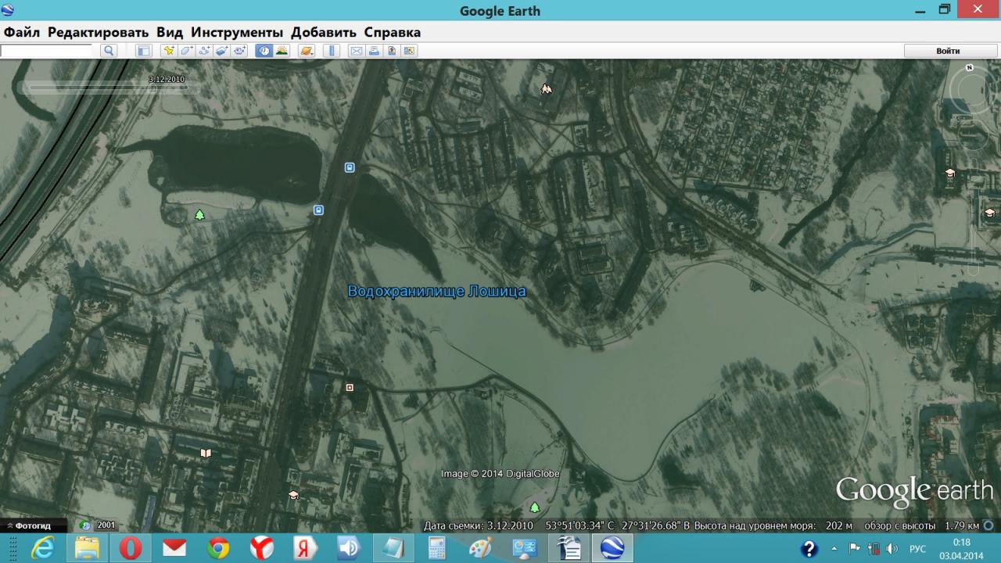Image resolution: width=1001 pixels, height=563 pixels.
Task: Click the search input field
Action: pyautogui.click(x=47, y=51)
